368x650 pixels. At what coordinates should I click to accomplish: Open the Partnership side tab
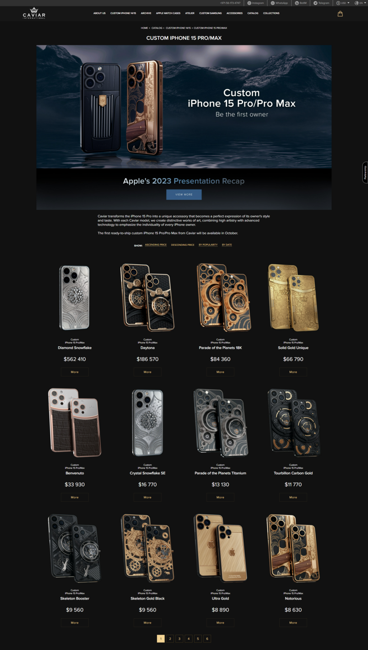(365, 172)
